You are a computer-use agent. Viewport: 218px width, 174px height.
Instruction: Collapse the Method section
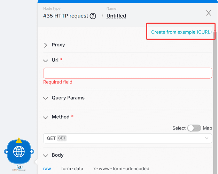coord(46,117)
